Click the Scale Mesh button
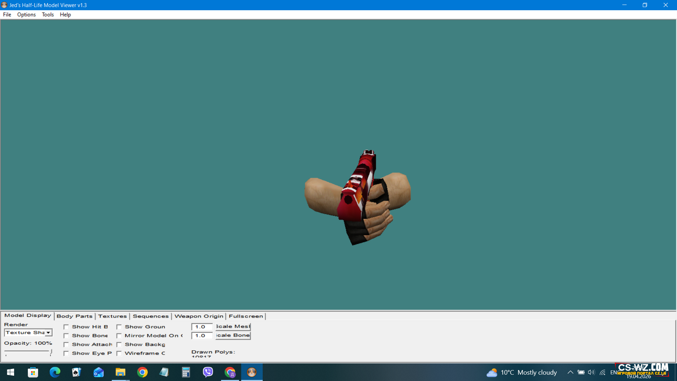The width and height of the screenshot is (677, 381). [233, 327]
